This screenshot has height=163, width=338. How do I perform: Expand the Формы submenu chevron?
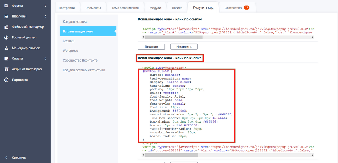tap(45, 6)
